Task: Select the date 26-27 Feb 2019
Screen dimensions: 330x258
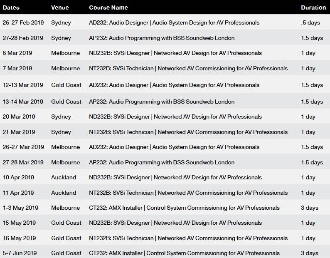Action: 23,22
